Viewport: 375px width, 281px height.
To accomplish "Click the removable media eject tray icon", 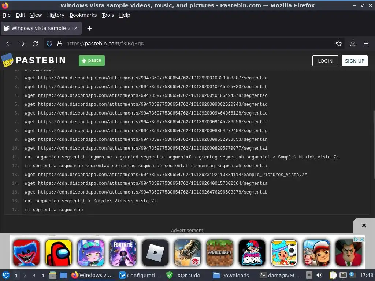I will pyautogui.click(x=309, y=276).
